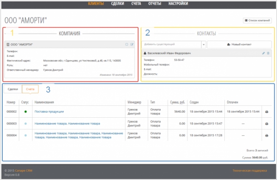Select invoice number 000003 cell
This screenshot has width=277, height=180.
point(12,124)
